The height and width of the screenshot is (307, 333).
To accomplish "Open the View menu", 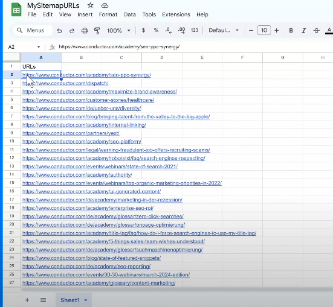I will [x=65, y=14].
